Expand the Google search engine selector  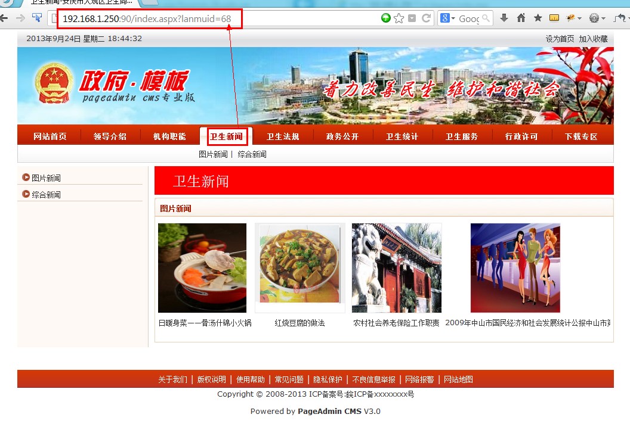pos(448,18)
